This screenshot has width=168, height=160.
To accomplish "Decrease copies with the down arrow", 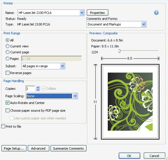I will click(38, 90).
